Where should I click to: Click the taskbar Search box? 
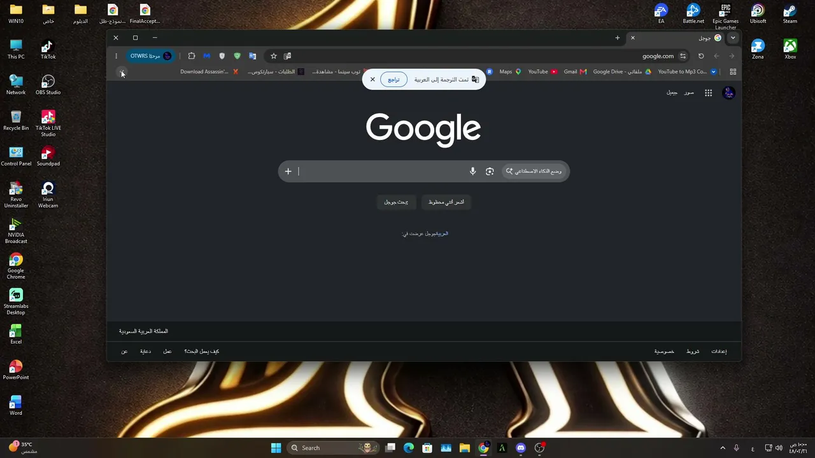tap(332, 448)
